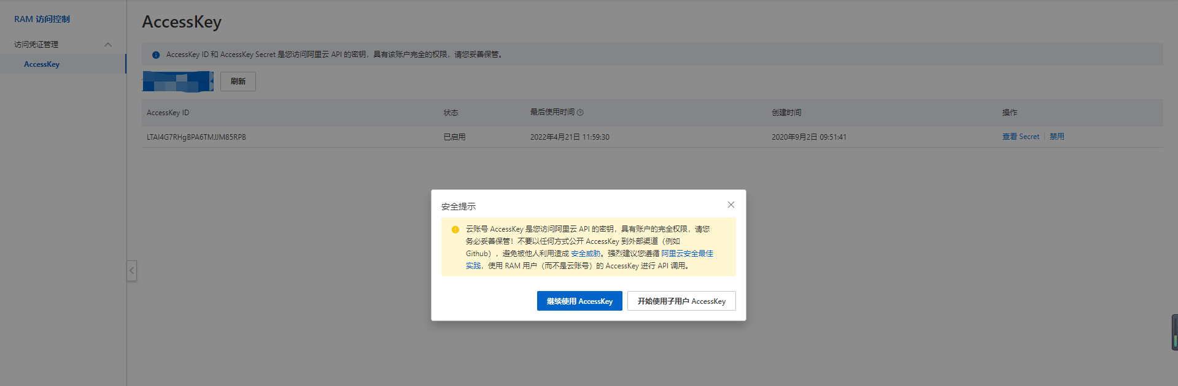
Task: Close the 安全提示 dialog with the X
Action: 730,205
